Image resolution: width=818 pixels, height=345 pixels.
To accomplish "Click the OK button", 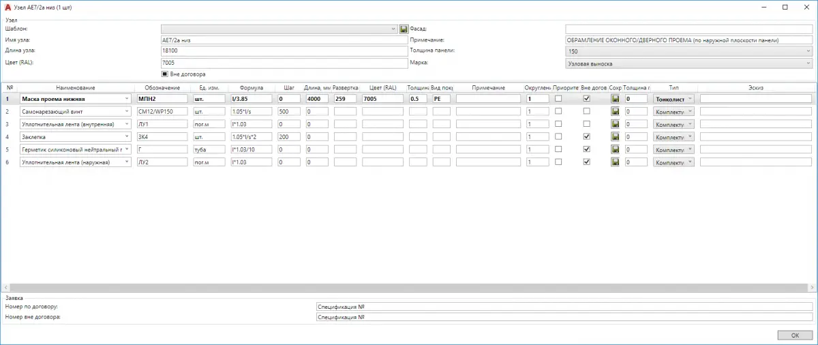I will (x=795, y=335).
